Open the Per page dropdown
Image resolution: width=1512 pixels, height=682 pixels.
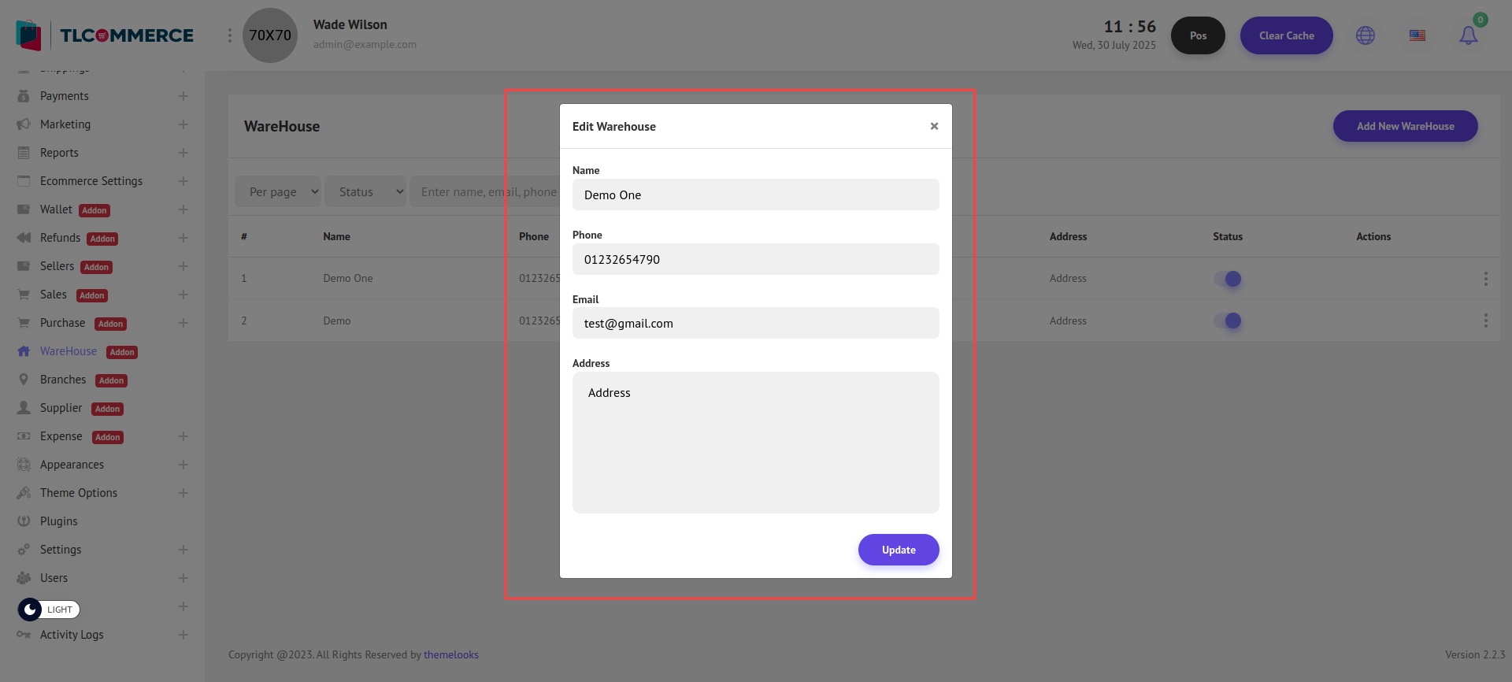click(x=278, y=191)
